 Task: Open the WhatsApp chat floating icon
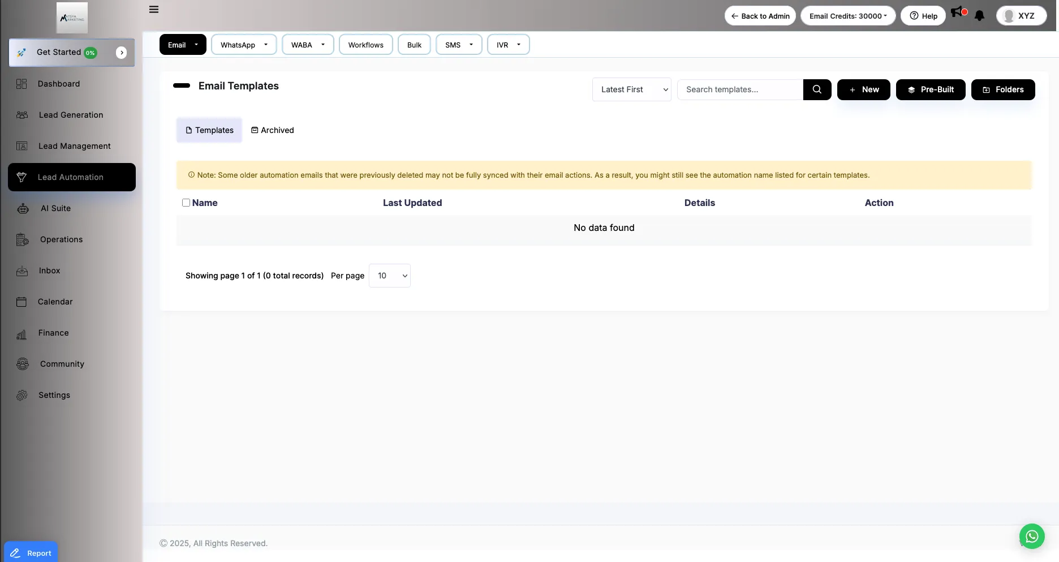1032,537
